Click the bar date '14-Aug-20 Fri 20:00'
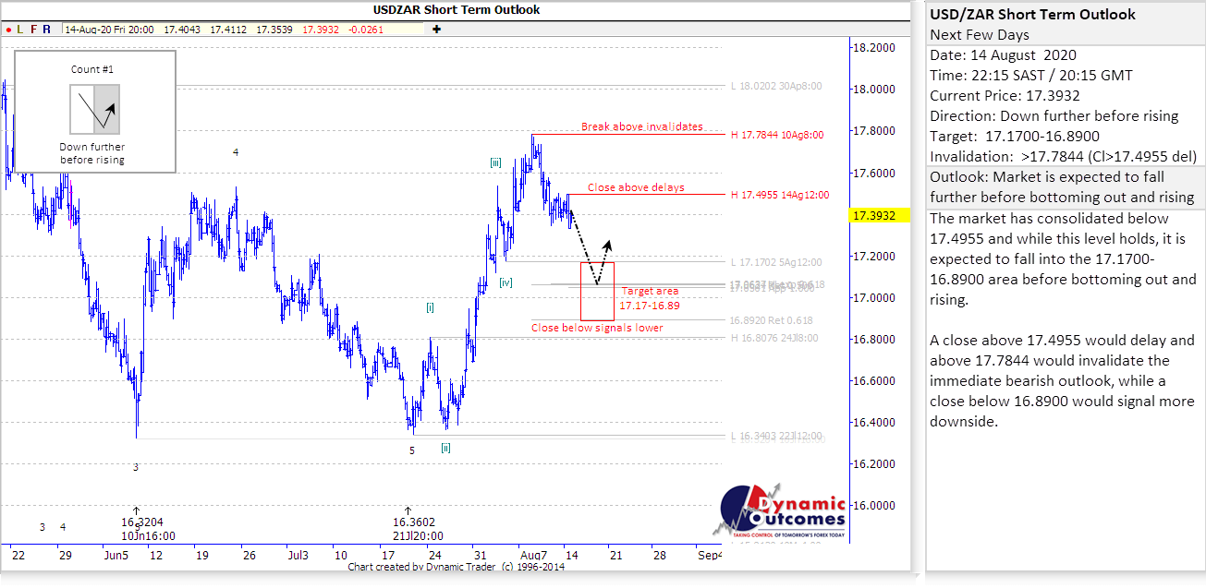The height and width of the screenshot is (588, 1206). pyautogui.click(x=109, y=30)
